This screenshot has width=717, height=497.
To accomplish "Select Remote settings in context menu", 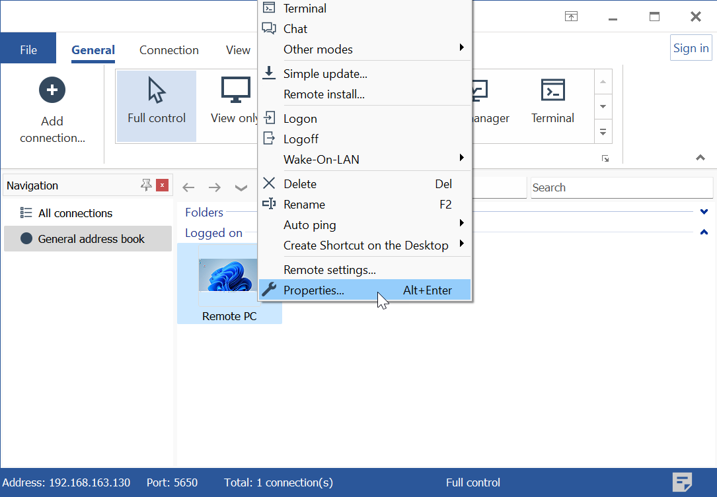I will (x=329, y=270).
